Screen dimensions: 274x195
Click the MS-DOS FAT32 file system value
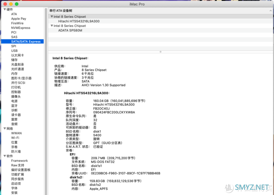coord(103,162)
